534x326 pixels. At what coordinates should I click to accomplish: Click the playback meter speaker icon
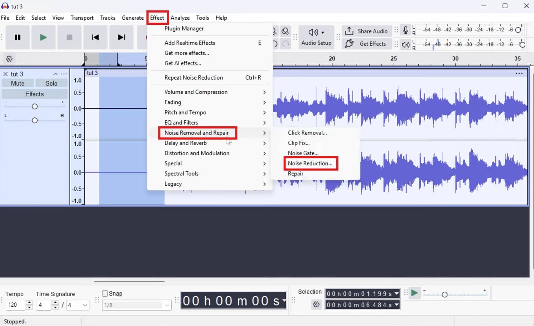click(x=405, y=45)
